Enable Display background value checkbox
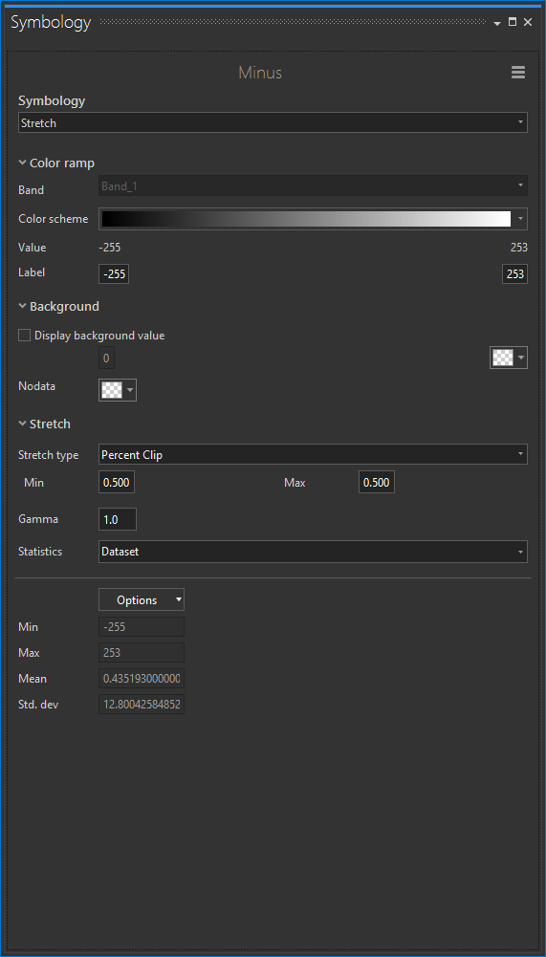The height and width of the screenshot is (957, 546). [25, 335]
